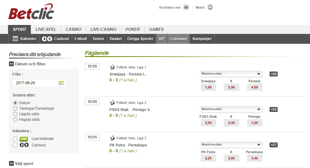
Task: Open the VIP menu item
Action: pos(162,39)
